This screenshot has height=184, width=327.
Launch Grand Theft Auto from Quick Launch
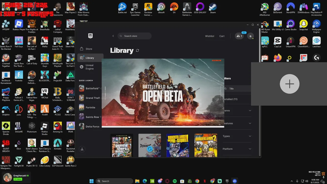[90, 98]
